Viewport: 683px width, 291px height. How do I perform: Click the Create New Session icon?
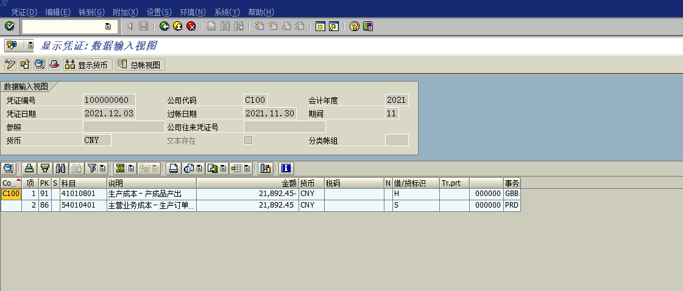[x=320, y=27]
